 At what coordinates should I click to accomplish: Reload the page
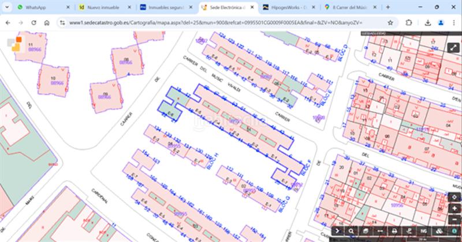(x=35, y=22)
